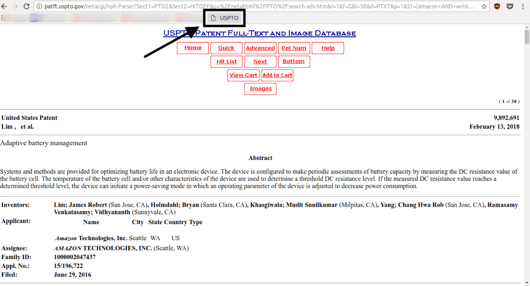Screen dimensions: 530x286
Task: Open the Chrome three-dot menu
Action: coord(523,7)
